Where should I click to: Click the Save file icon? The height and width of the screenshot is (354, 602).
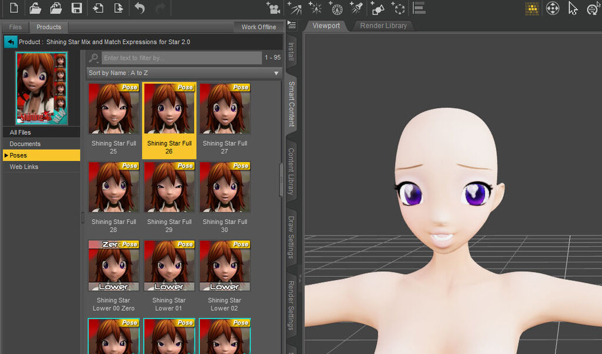pyautogui.click(x=76, y=8)
